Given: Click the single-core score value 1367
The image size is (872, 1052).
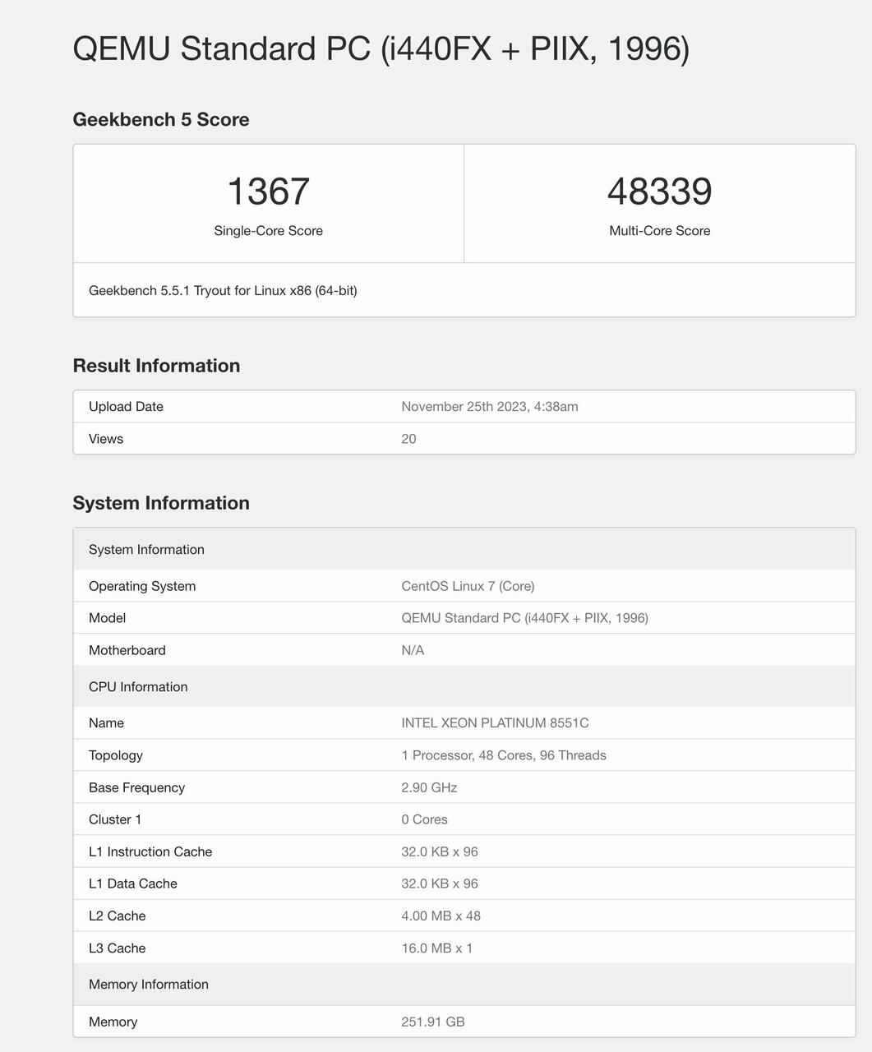Looking at the screenshot, I should tap(269, 191).
